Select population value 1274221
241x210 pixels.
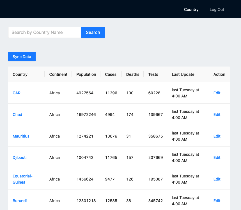point(85,136)
